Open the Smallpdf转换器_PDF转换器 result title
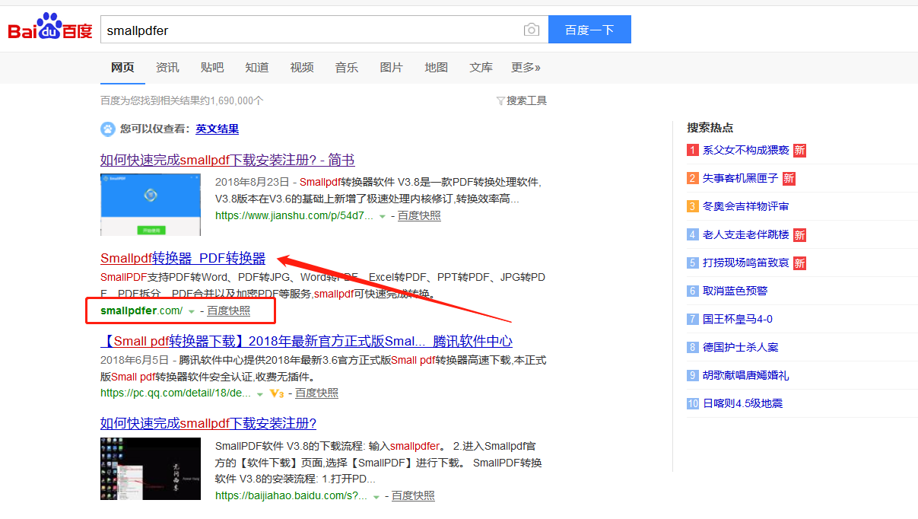 [183, 258]
